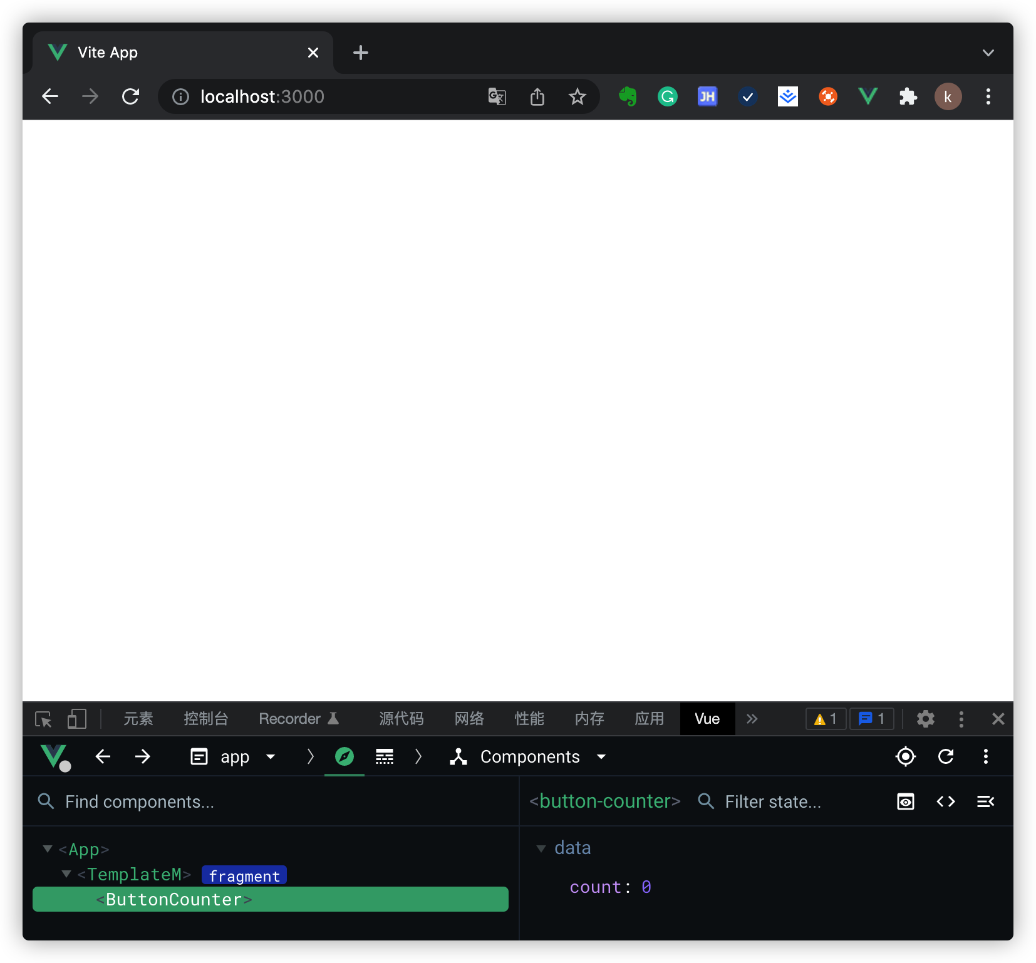Click the screenshot/eye icon near Filter state
The height and width of the screenshot is (963, 1036).
905,801
